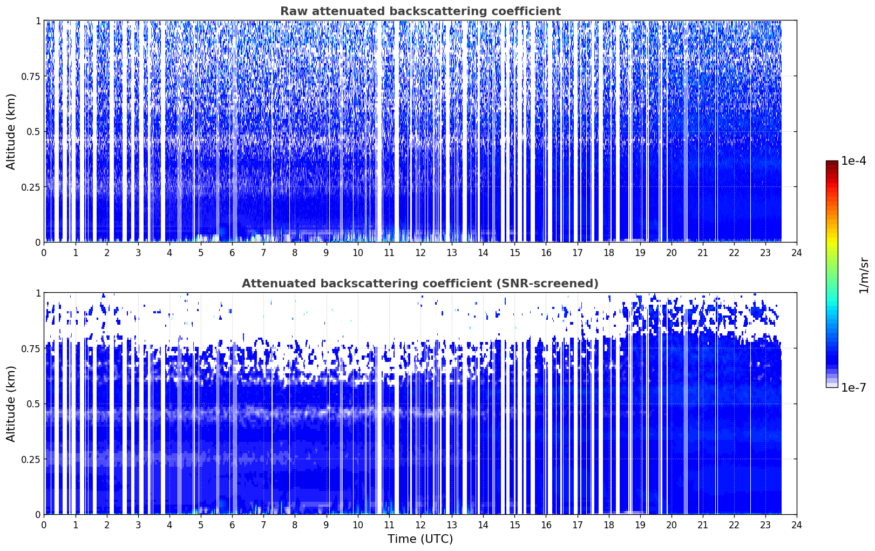Click the '1/m/sr' colorbar unit label

point(864,275)
